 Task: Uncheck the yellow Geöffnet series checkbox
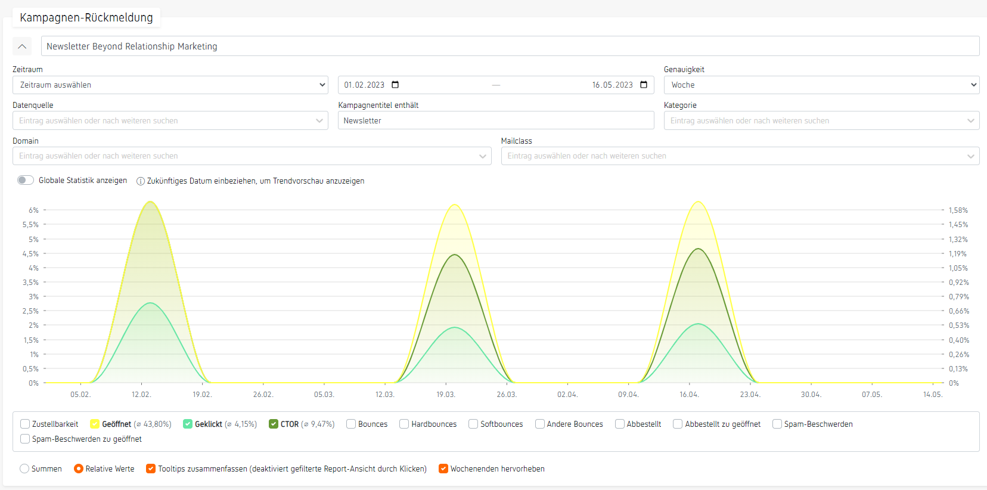tap(95, 424)
